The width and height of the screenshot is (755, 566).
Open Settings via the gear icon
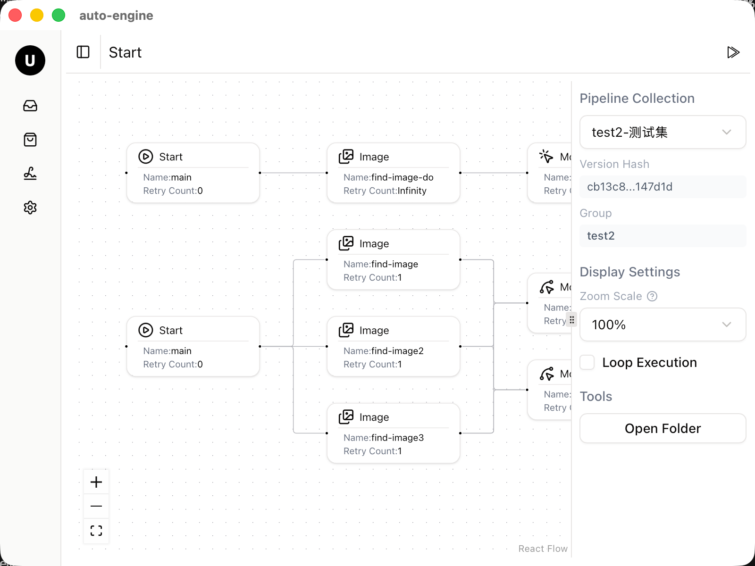(30, 208)
